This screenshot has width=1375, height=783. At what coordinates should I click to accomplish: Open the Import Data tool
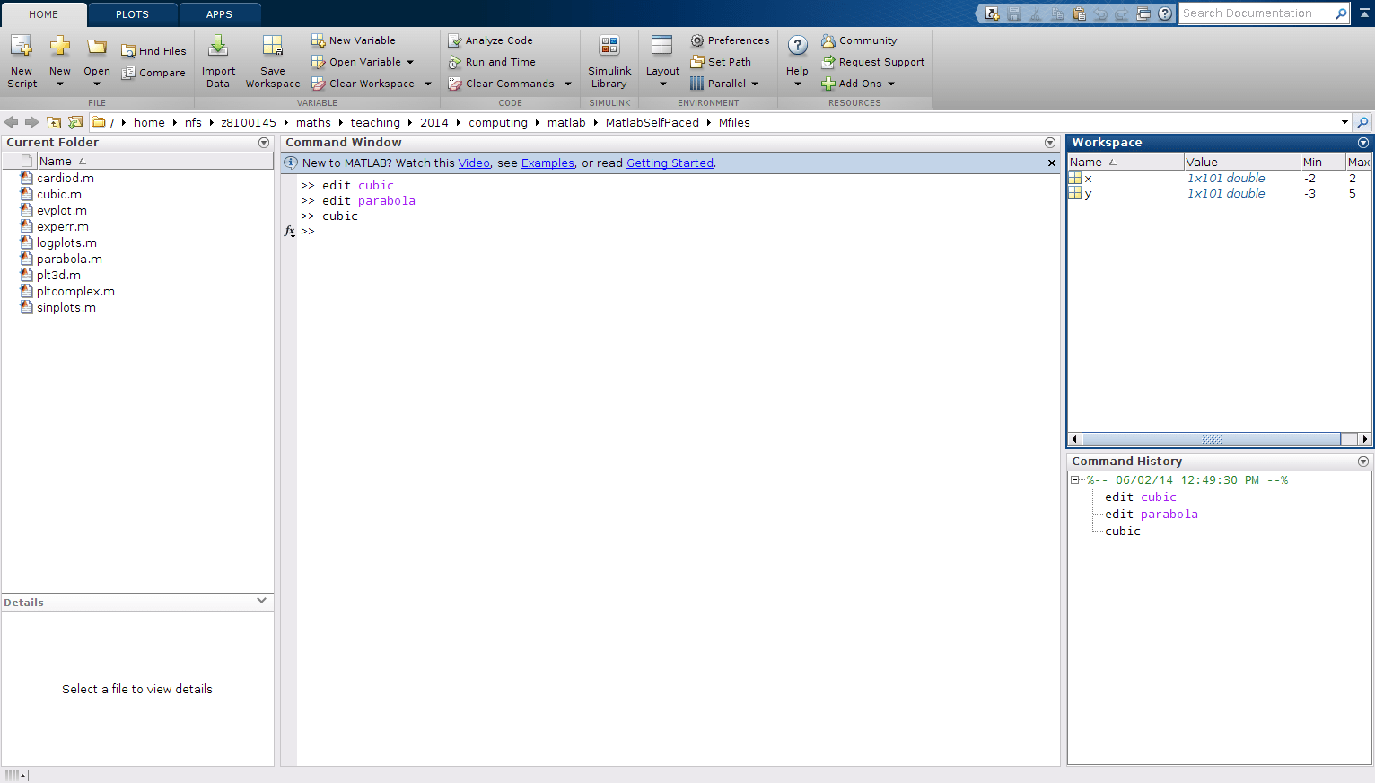218,60
